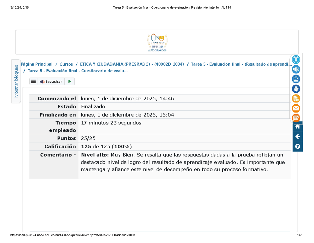Click the back arrow icon

coord(298,136)
